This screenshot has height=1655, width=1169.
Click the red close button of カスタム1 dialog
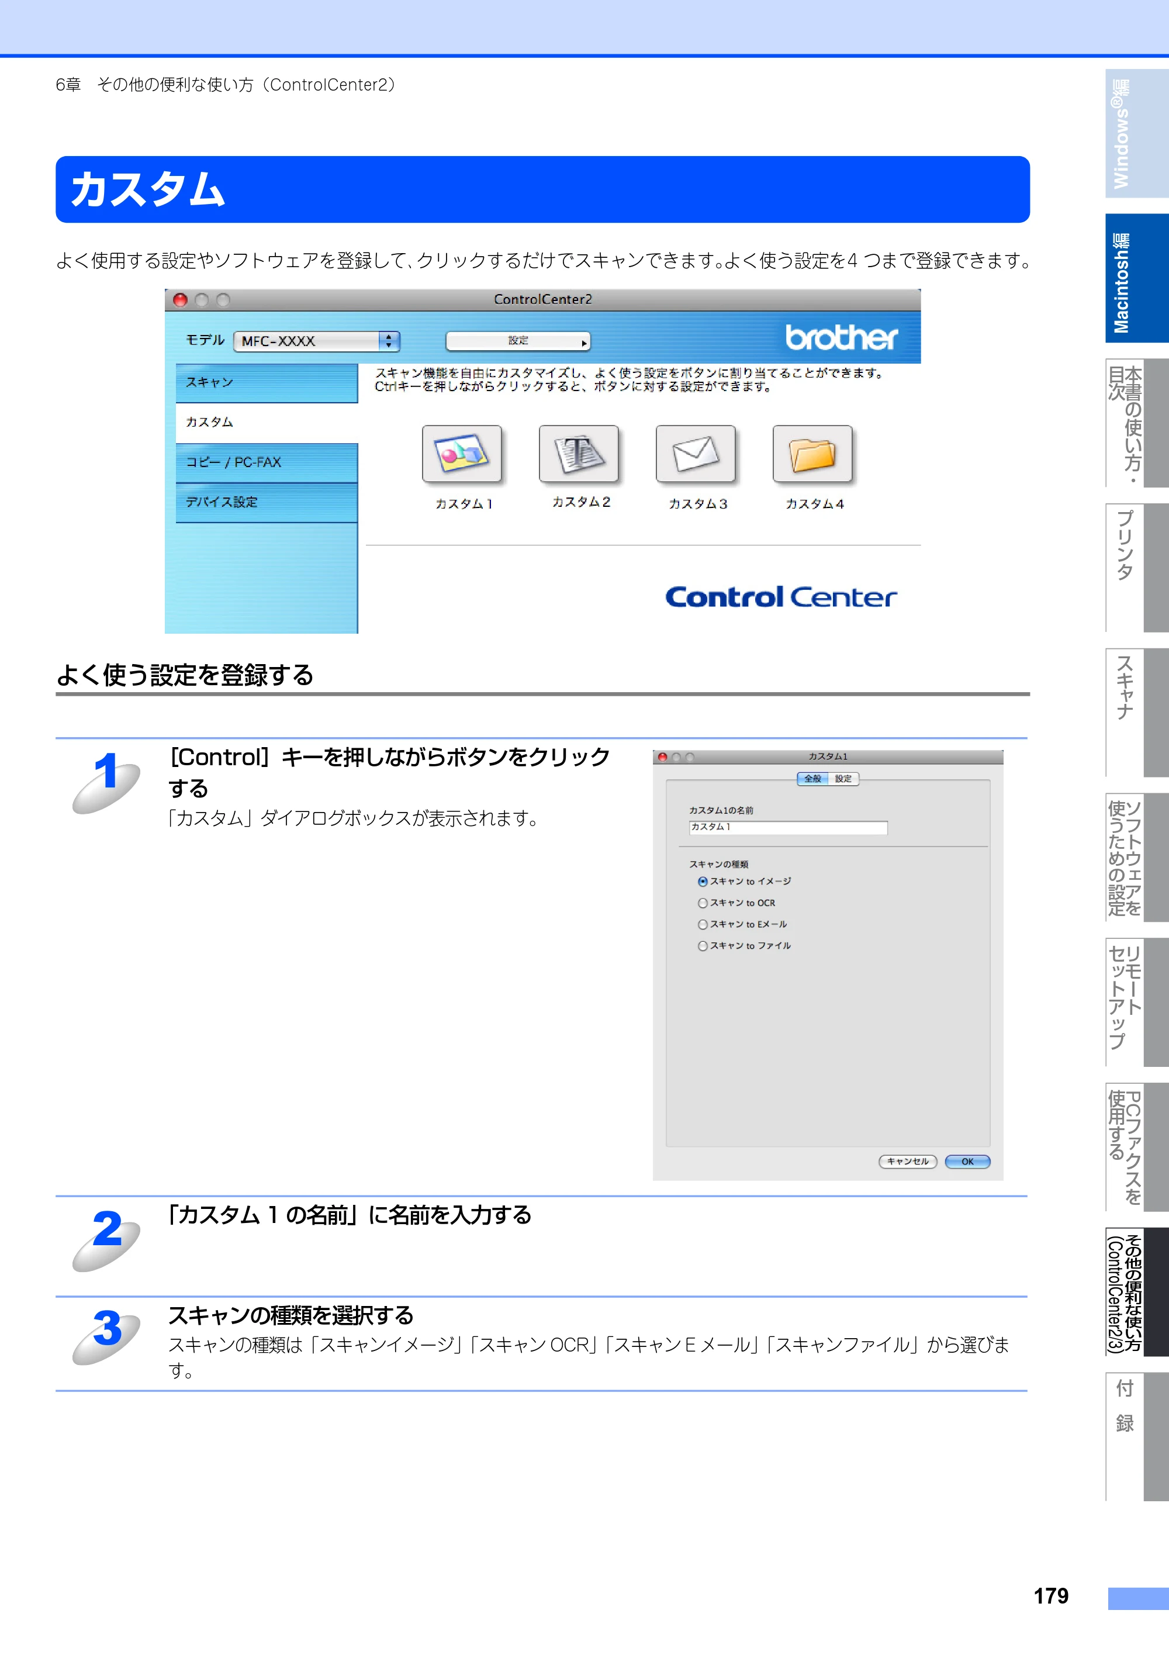(x=662, y=757)
